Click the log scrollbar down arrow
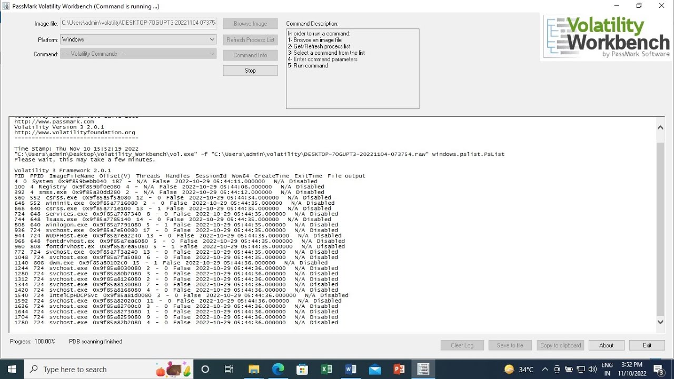Viewport: 674px width, 379px height. (x=660, y=322)
